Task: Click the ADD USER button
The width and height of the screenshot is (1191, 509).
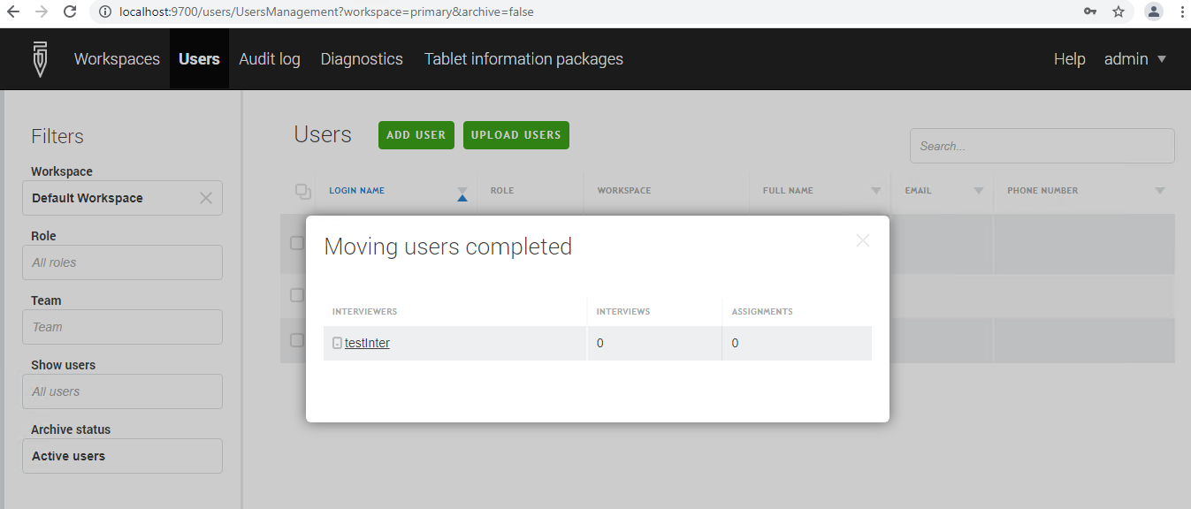Action: point(416,134)
